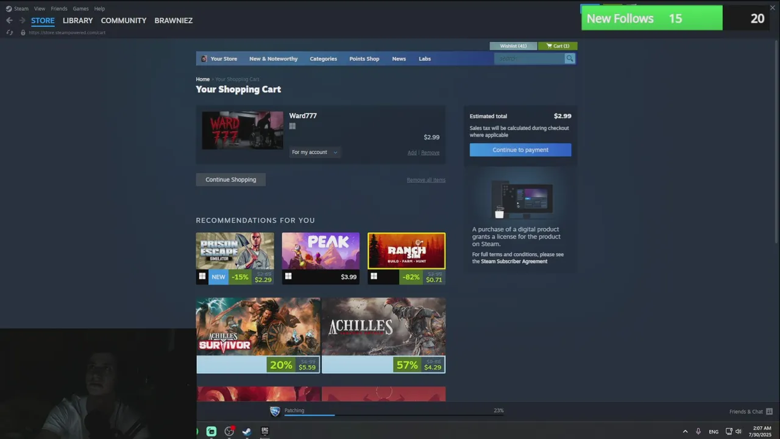Click the Windows icon on PEAK card
The width and height of the screenshot is (780, 439).
(288, 277)
